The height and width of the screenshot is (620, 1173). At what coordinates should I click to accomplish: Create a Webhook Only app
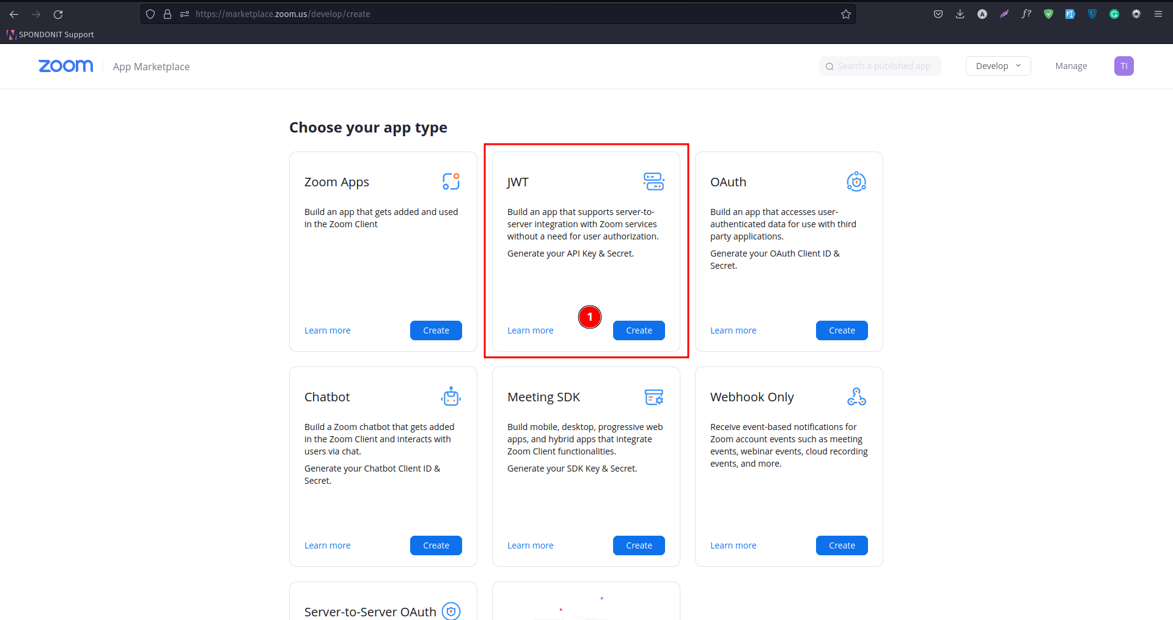842,545
